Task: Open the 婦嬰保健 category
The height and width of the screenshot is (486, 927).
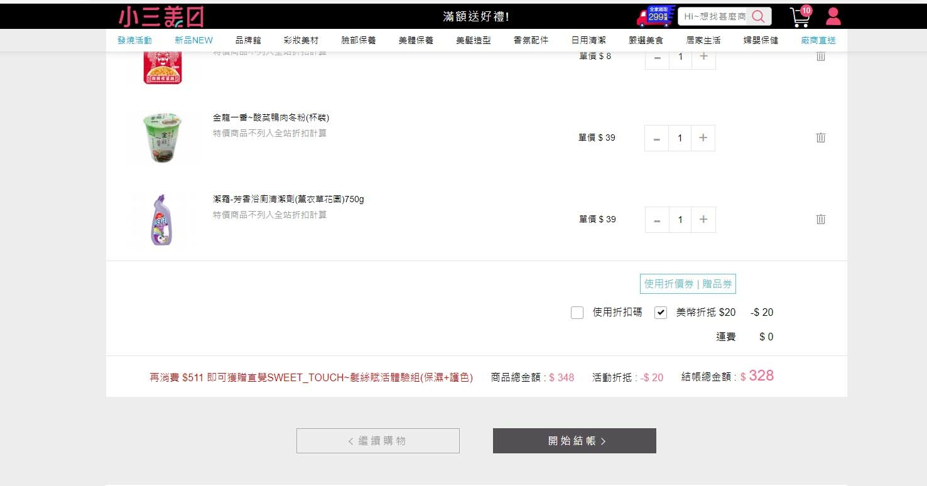Action: pyautogui.click(x=761, y=40)
